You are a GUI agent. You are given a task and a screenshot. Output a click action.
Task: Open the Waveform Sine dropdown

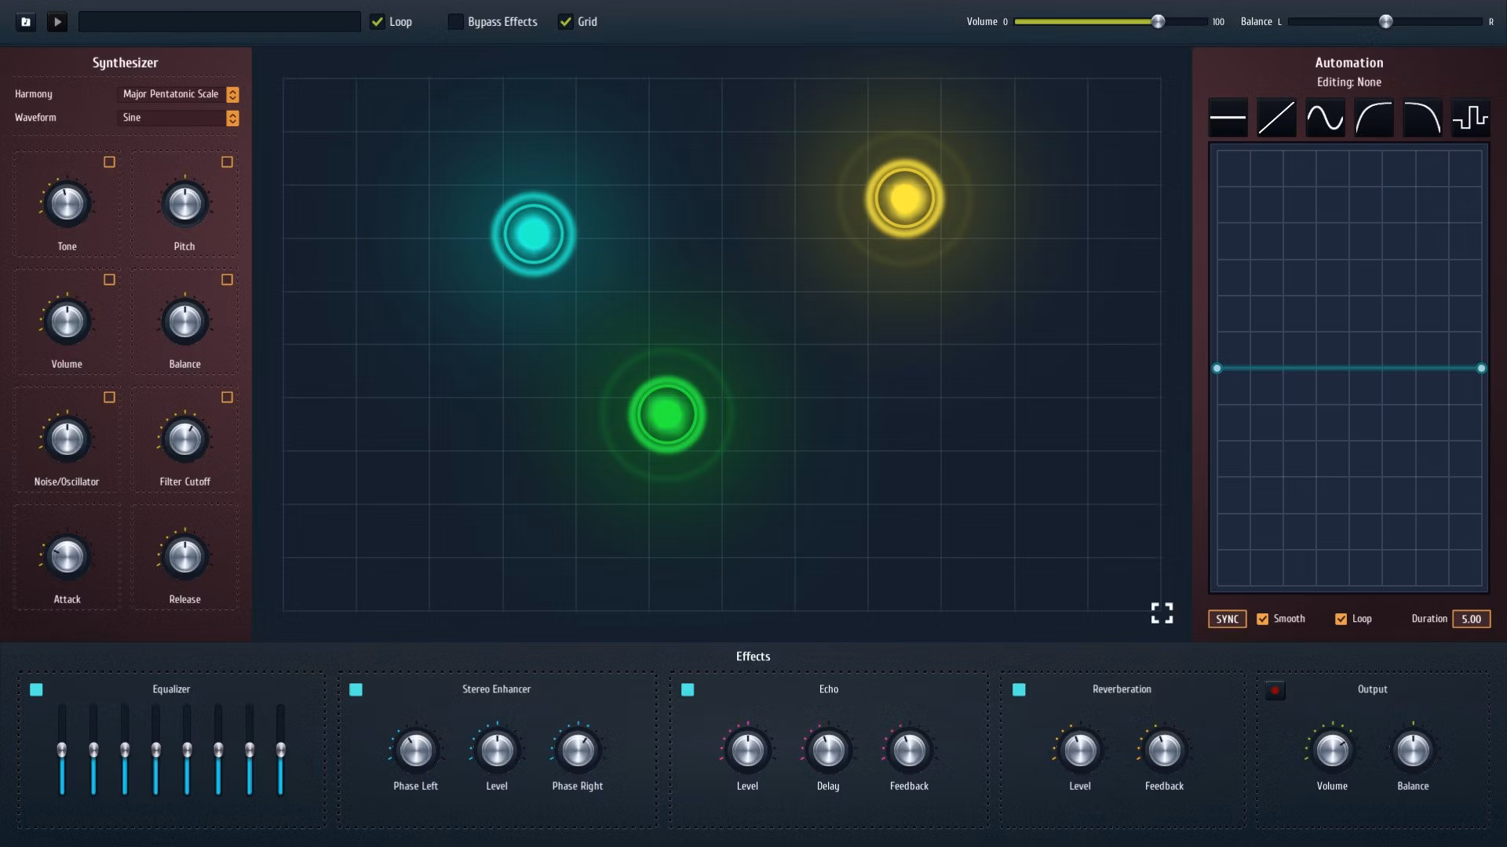[179, 118]
